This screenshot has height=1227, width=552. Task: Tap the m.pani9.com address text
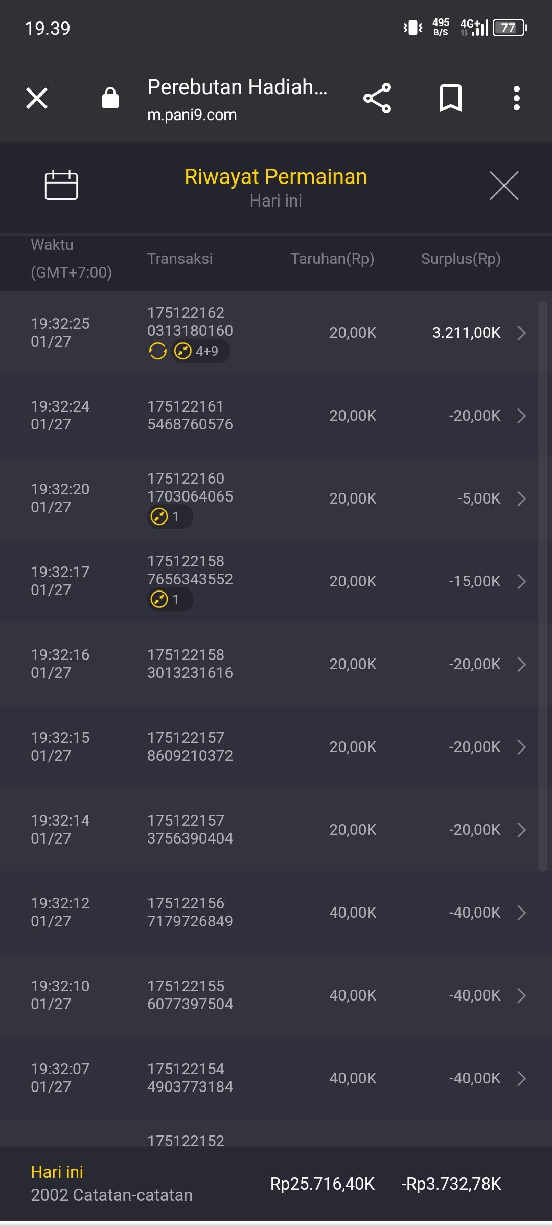(192, 115)
